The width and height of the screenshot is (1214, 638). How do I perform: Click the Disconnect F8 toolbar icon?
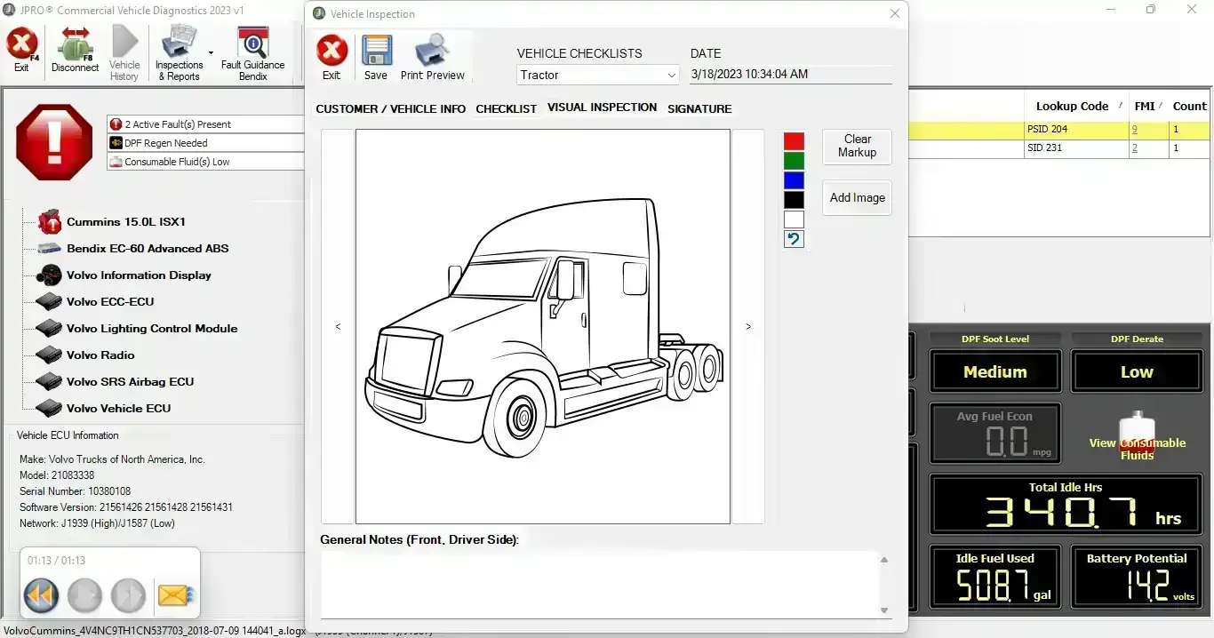pos(75,43)
